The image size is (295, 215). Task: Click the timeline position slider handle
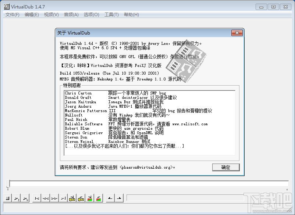[x=8, y=184]
